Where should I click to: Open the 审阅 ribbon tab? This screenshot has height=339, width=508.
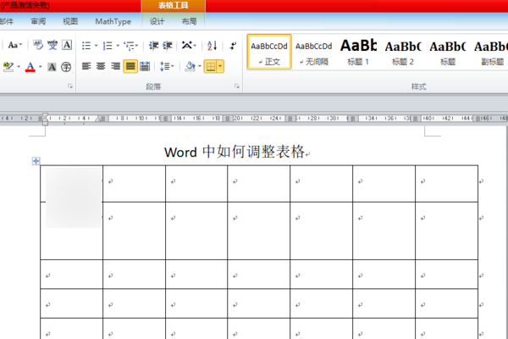pos(38,21)
